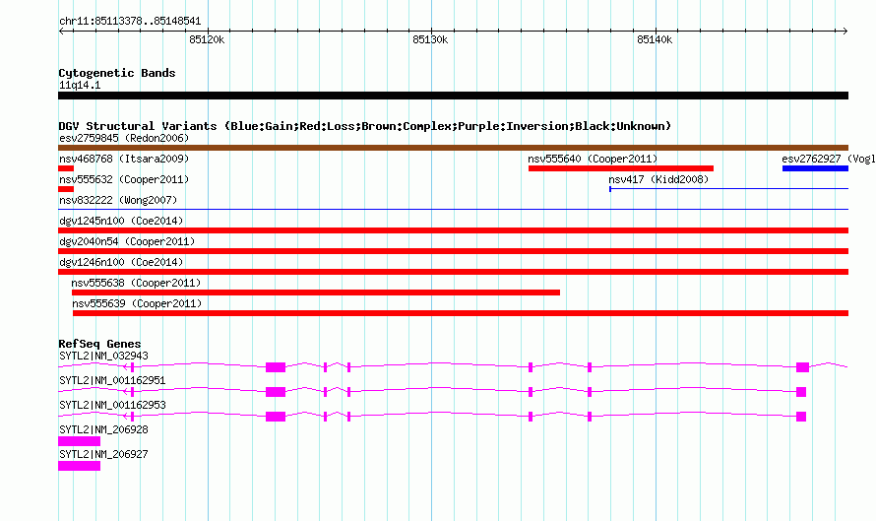Click the 85140k ruler tick label
This screenshot has height=521, width=876.
click(x=655, y=39)
